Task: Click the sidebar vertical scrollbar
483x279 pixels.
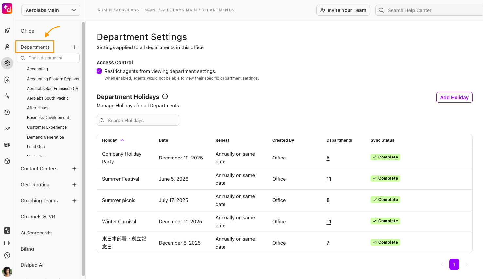Action: point(83,149)
